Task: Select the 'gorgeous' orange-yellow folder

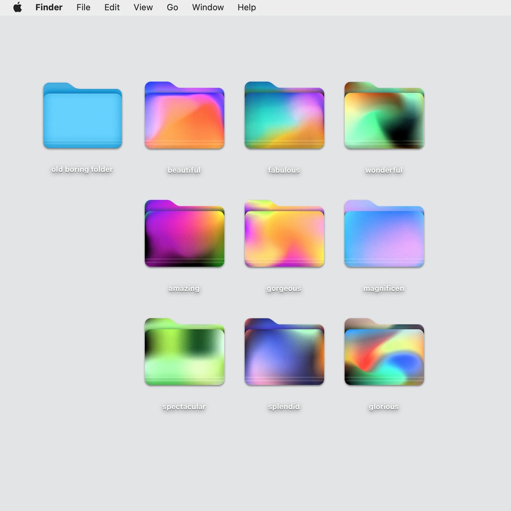Action: (x=284, y=234)
